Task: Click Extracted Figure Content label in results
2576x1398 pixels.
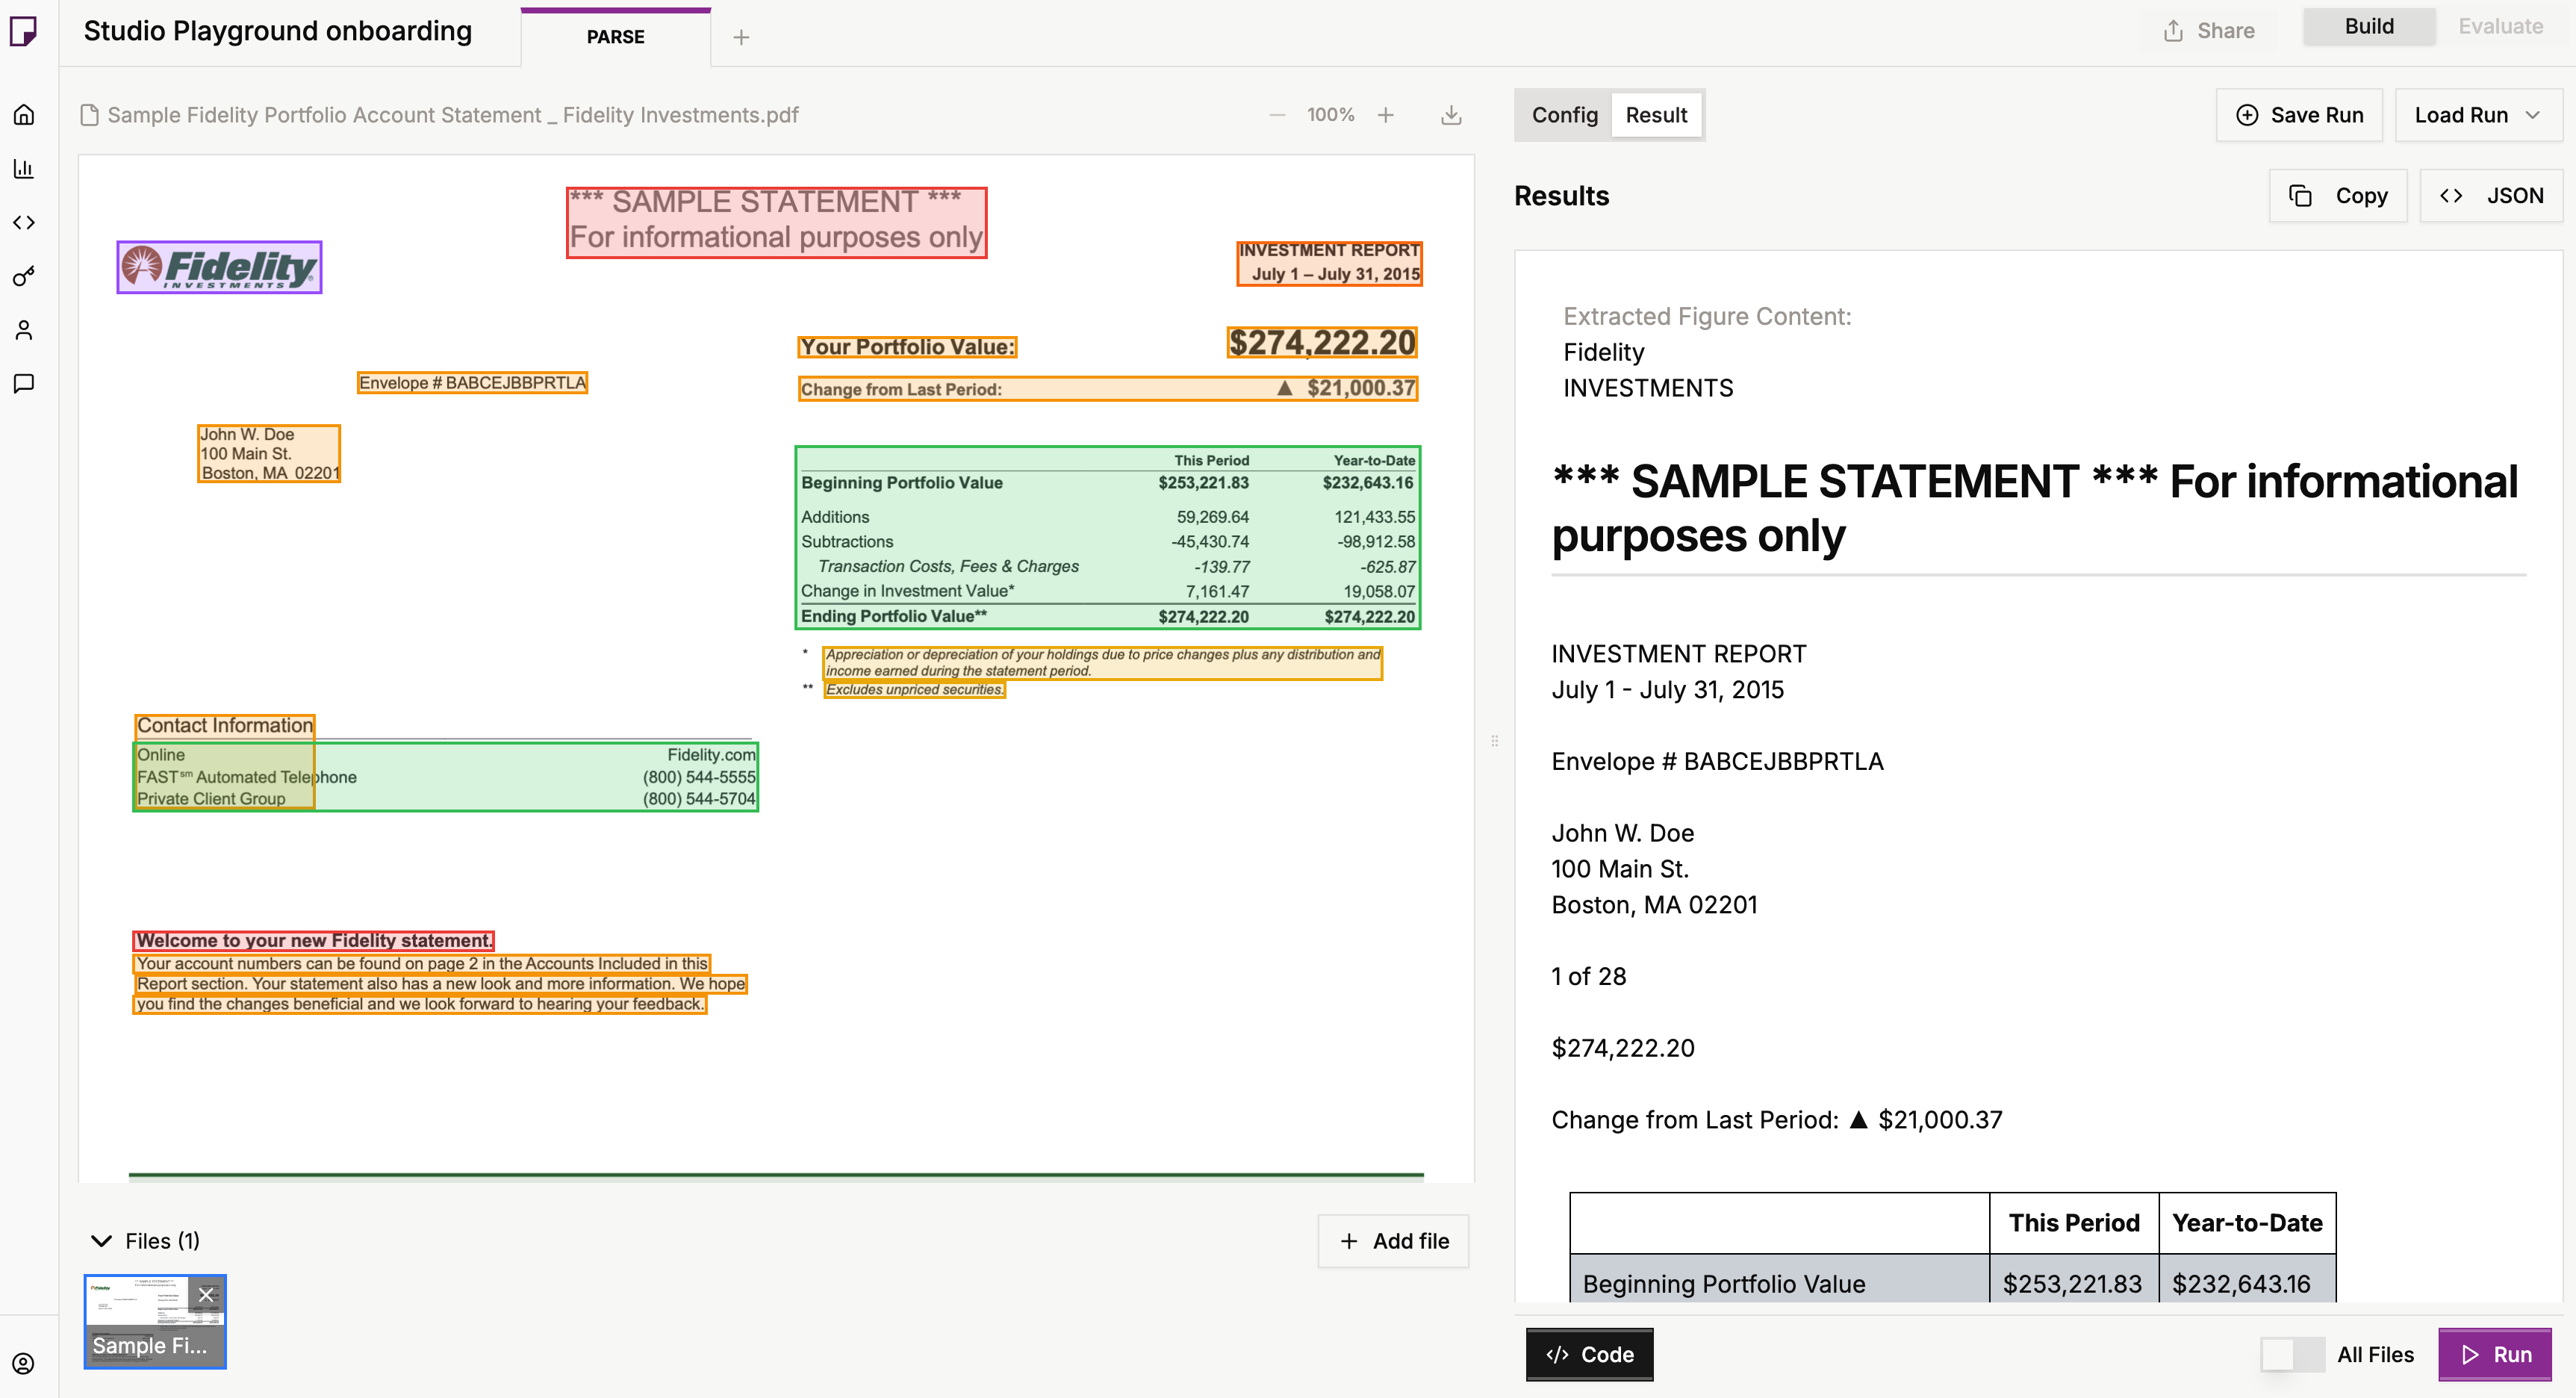Action: coord(1707,316)
